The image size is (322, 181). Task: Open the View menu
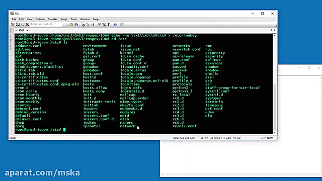[x=30, y=19]
